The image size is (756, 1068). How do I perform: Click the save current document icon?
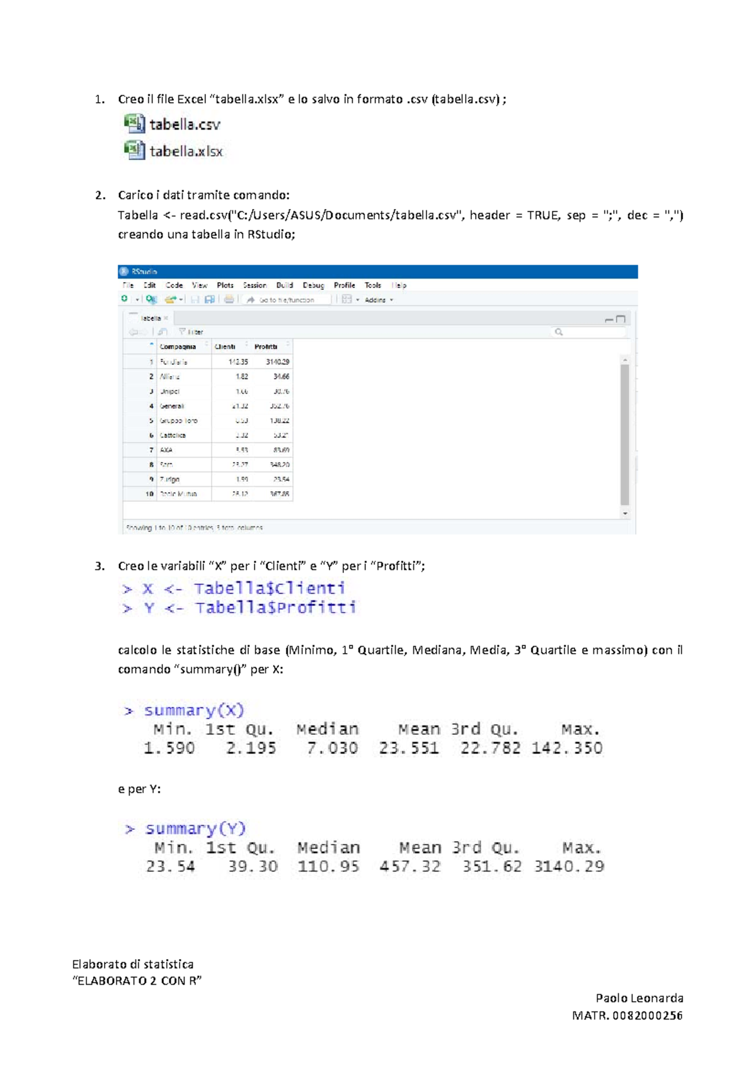(x=195, y=300)
